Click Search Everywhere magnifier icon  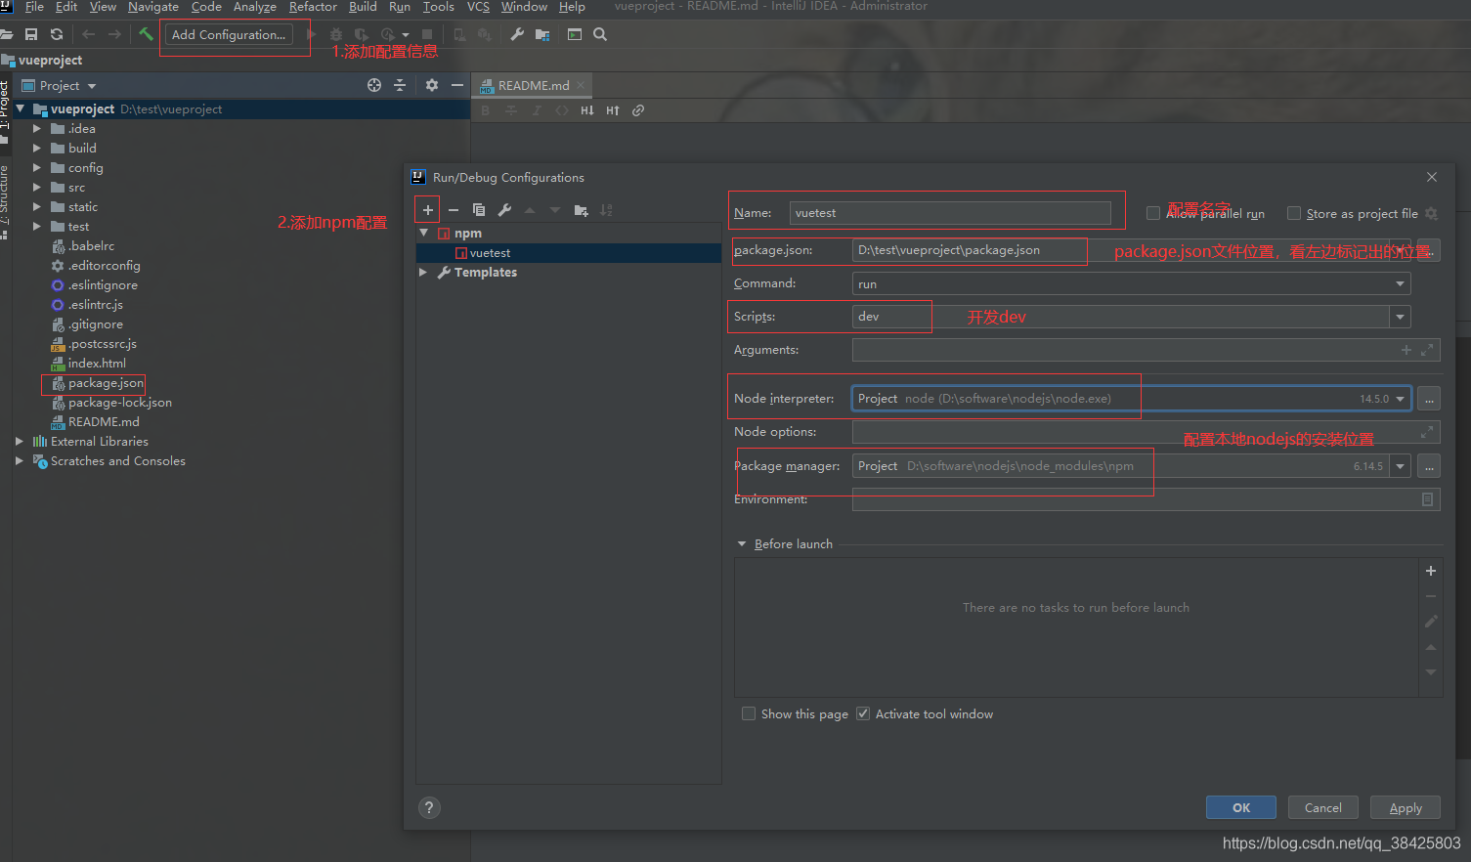pos(600,34)
